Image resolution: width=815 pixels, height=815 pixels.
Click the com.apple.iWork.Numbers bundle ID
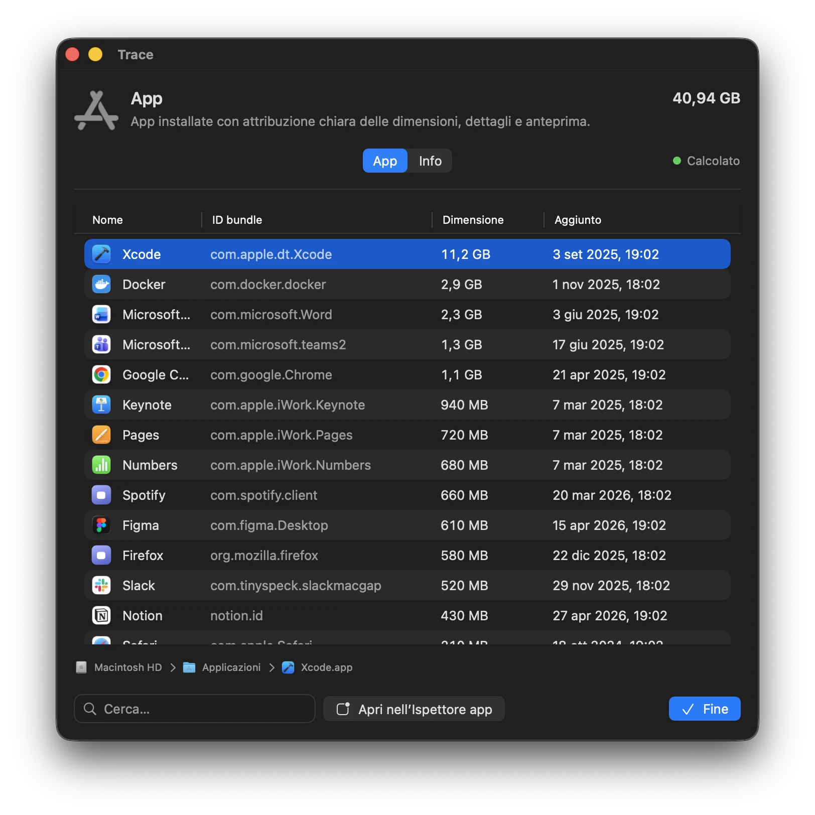point(291,465)
